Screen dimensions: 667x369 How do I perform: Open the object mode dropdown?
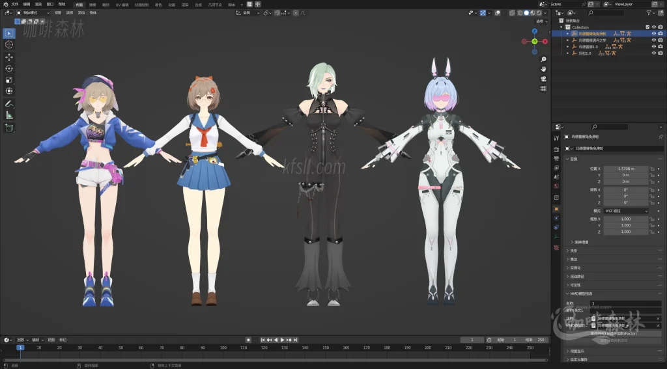[x=33, y=13]
